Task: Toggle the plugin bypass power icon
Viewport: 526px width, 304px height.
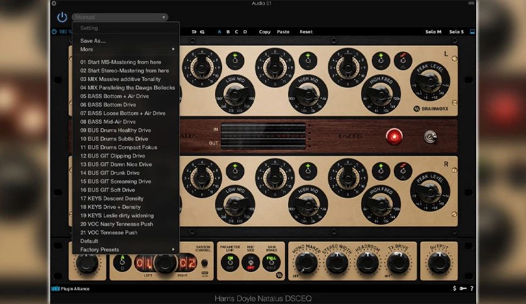Action: pos(62,17)
